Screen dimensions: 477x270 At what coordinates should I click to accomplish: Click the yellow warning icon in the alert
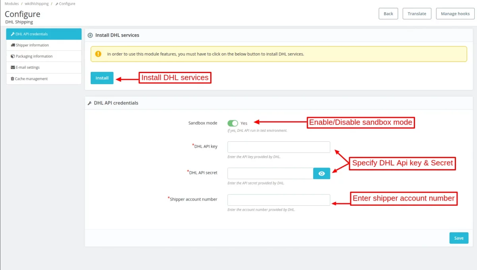[x=98, y=54]
